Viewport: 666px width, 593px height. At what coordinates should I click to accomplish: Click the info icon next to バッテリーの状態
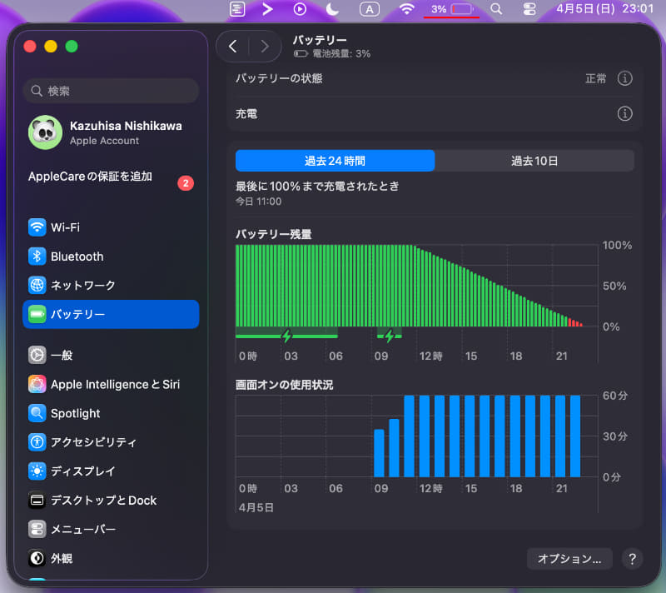point(625,78)
